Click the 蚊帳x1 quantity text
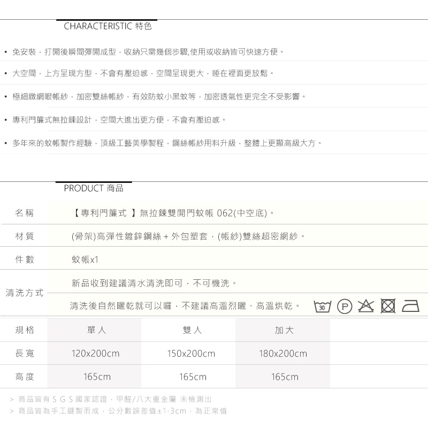This screenshot has height=428, width=428. (85, 259)
